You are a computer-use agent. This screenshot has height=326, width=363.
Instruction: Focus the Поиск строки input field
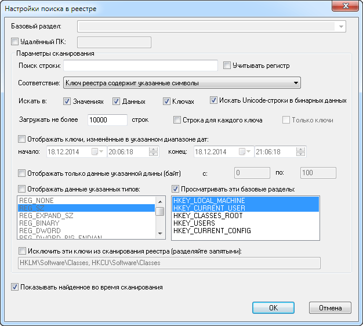coord(140,66)
